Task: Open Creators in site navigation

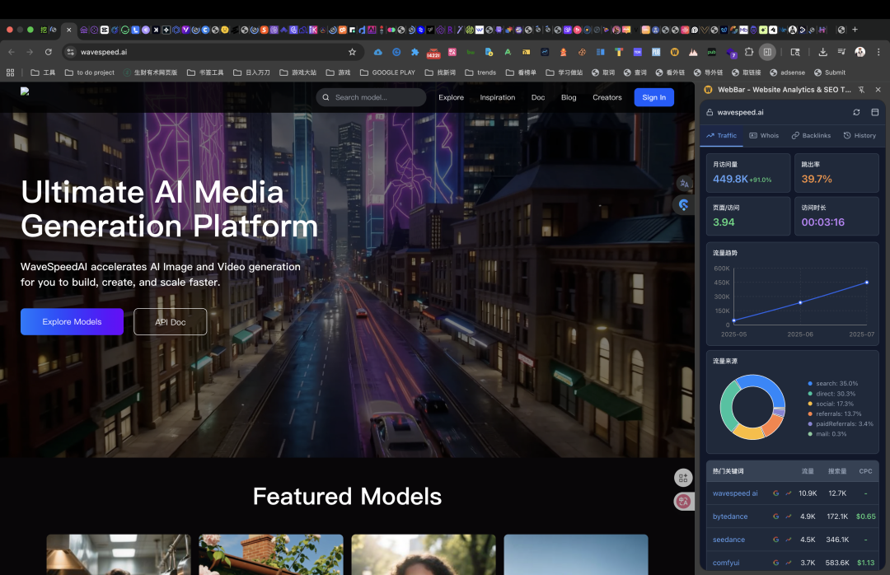Action: point(607,98)
